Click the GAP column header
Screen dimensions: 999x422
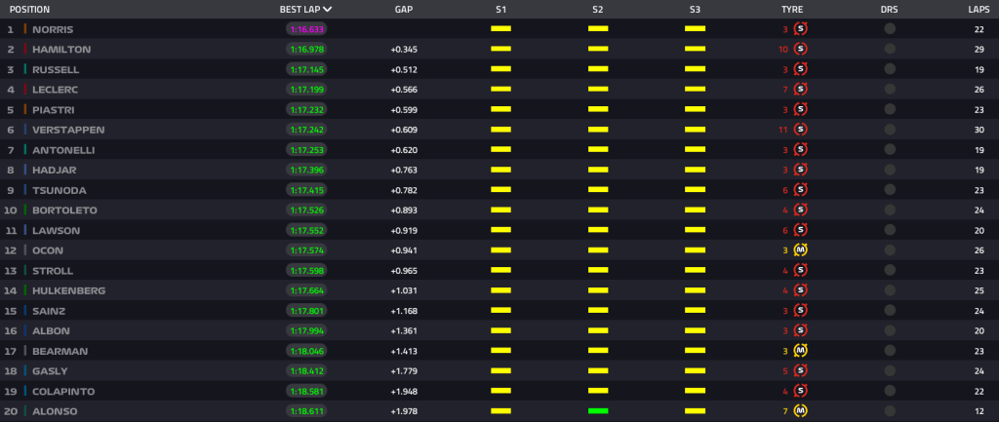(404, 10)
